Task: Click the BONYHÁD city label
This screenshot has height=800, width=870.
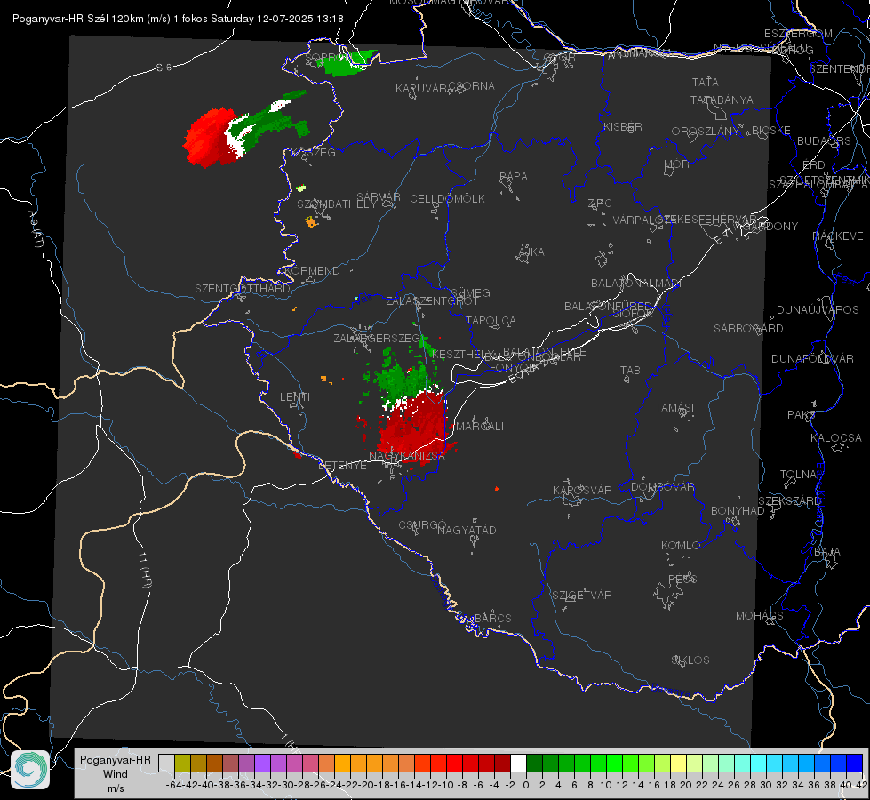Action: click(x=738, y=511)
